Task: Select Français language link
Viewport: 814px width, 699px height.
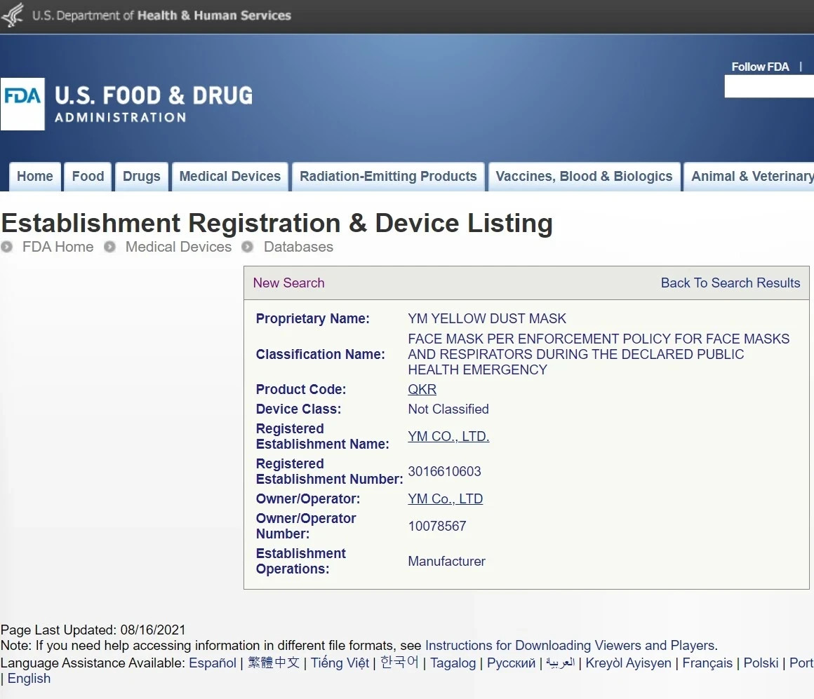Action: (x=707, y=663)
